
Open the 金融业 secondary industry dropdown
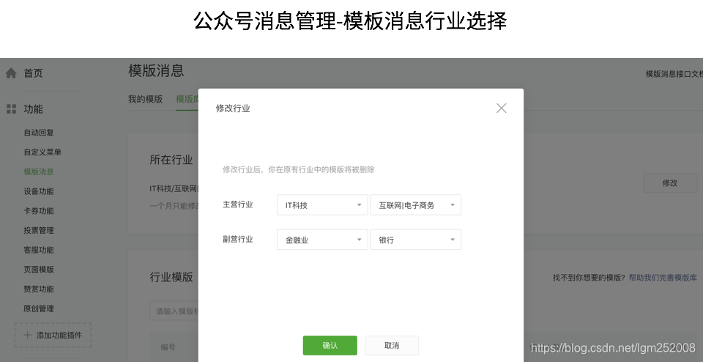tap(322, 240)
